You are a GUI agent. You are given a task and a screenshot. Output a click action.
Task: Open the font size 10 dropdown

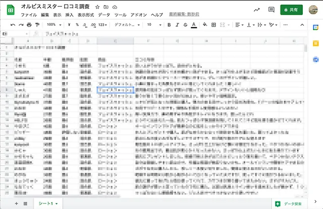pyautogui.click(x=154, y=25)
